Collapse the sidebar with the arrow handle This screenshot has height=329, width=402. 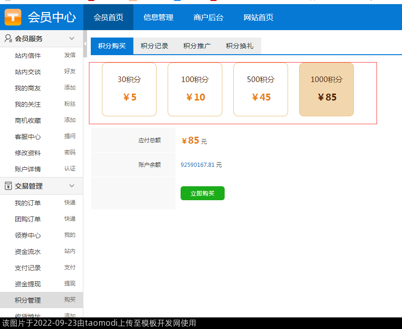[x=85, y=44]
